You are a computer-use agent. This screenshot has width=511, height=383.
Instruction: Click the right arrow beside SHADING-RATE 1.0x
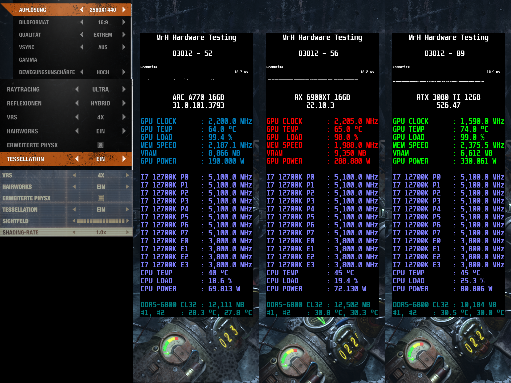[127, 232]
